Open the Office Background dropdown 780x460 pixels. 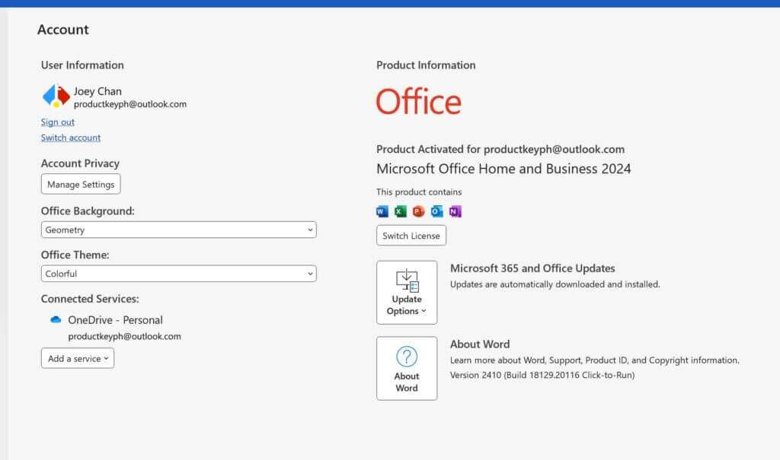tap(178, 230)
